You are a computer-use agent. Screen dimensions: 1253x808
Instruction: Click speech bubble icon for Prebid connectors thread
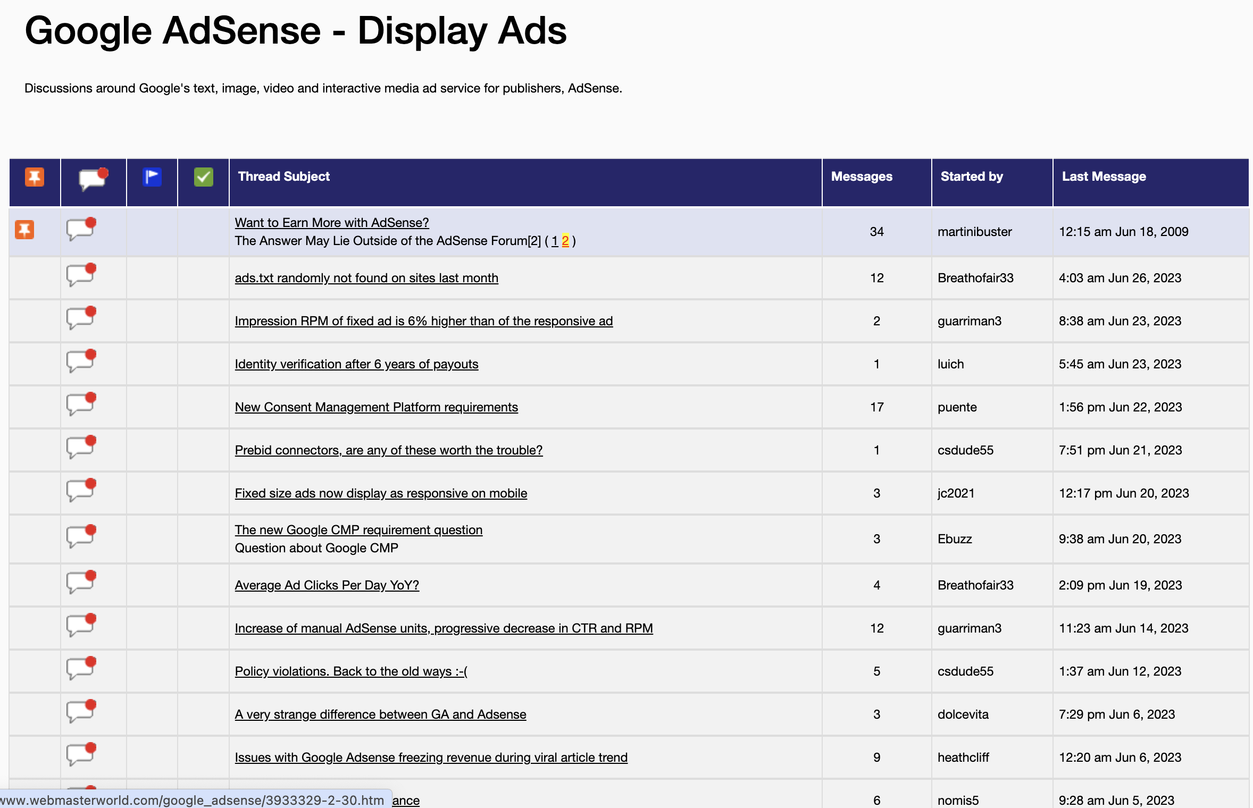[81, 447]
